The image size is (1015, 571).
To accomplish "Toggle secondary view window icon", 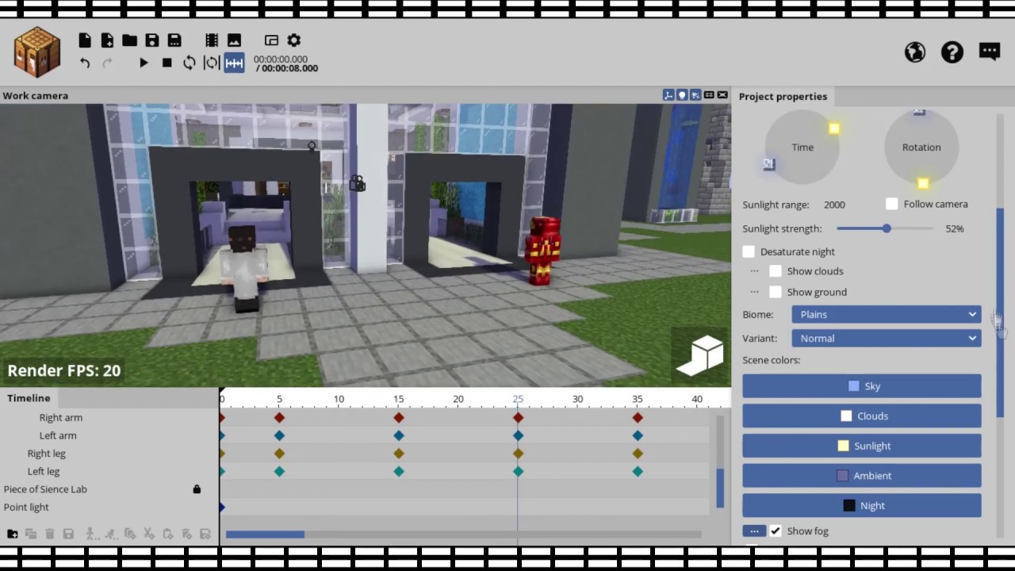I will (x=271, y=40).
